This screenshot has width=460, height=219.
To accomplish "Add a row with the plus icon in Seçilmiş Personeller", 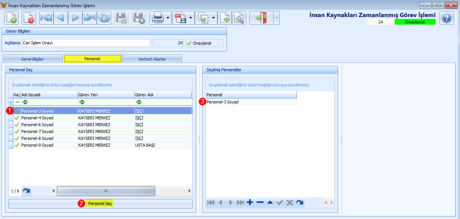I will coord(250,203).
